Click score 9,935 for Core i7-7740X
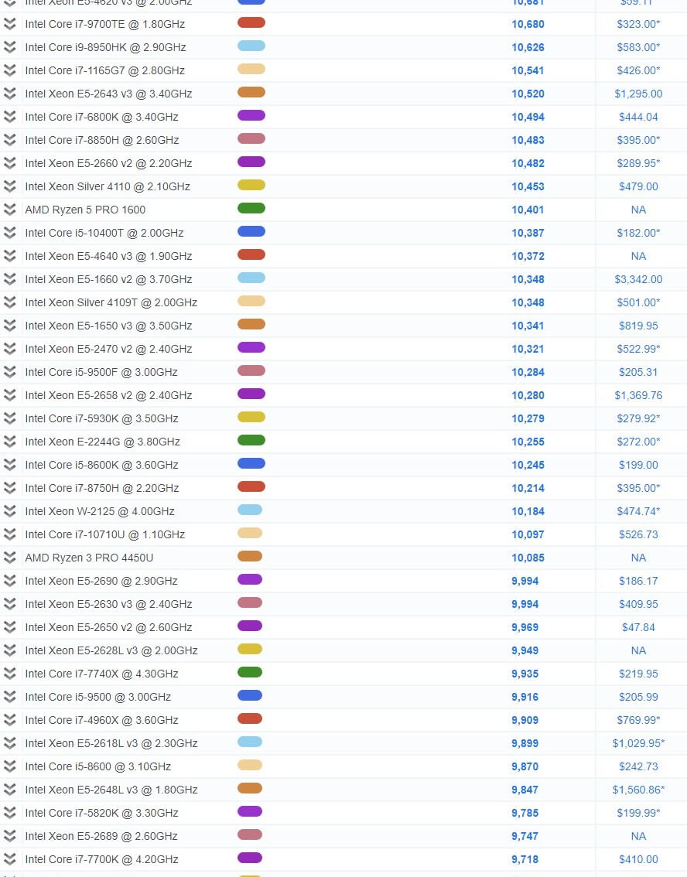Screen dimensions: 687x877 click(x=525, y=674)
